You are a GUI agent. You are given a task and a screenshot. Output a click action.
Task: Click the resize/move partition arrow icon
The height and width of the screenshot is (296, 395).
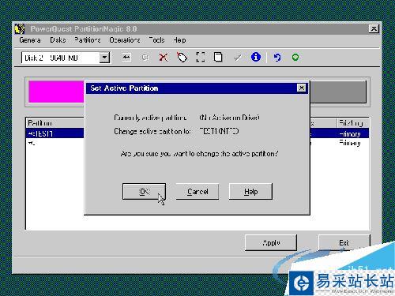point(126,57)
